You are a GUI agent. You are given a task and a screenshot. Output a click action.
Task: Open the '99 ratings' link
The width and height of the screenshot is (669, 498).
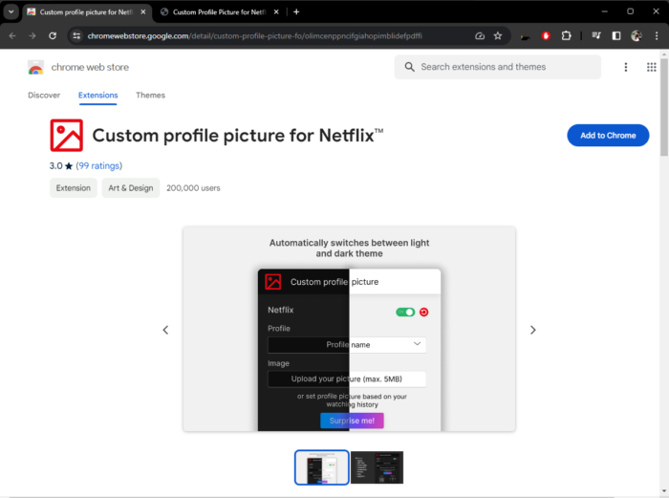99,165
